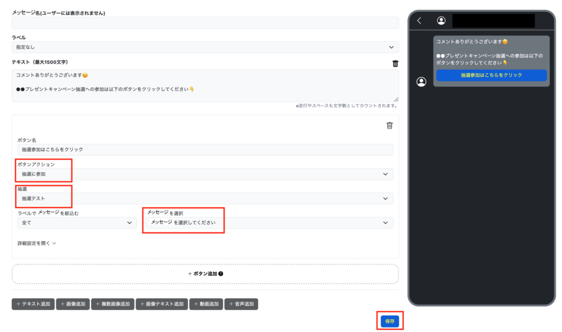The width and height of the screenshot is (562, 332).
Task: Click the 動画追加 button
Action: [206, 304]
